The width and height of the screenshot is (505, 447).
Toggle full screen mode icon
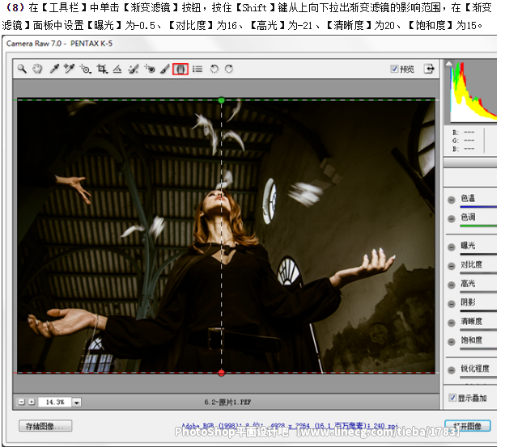[429, 69]
